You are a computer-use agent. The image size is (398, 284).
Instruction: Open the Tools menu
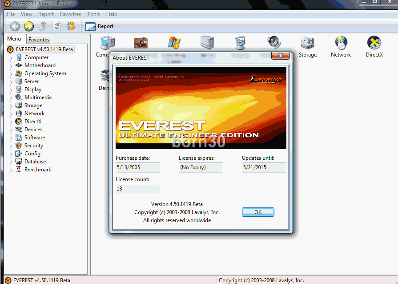tap(94, 14)
